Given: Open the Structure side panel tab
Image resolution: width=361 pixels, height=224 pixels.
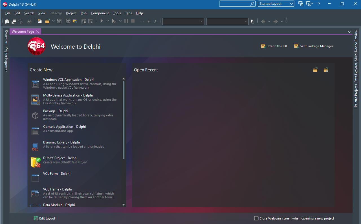Looking at the screenshot, I should click(6, 37).
